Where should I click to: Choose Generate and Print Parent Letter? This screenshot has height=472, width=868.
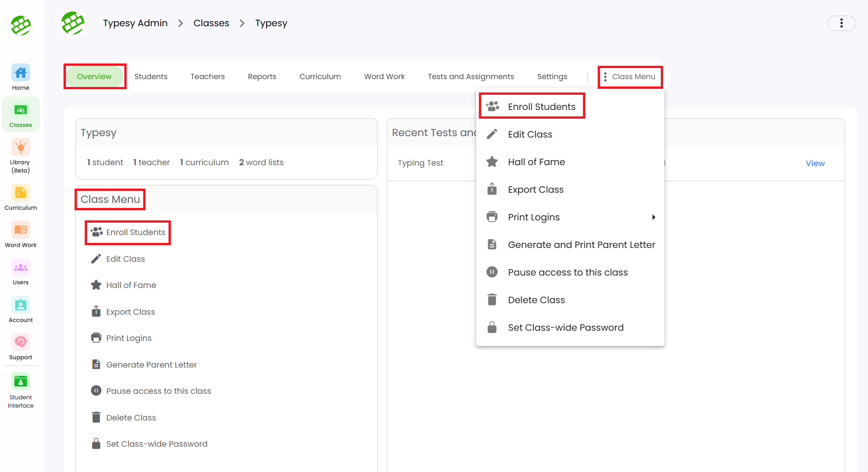click(x=581, y=245)
